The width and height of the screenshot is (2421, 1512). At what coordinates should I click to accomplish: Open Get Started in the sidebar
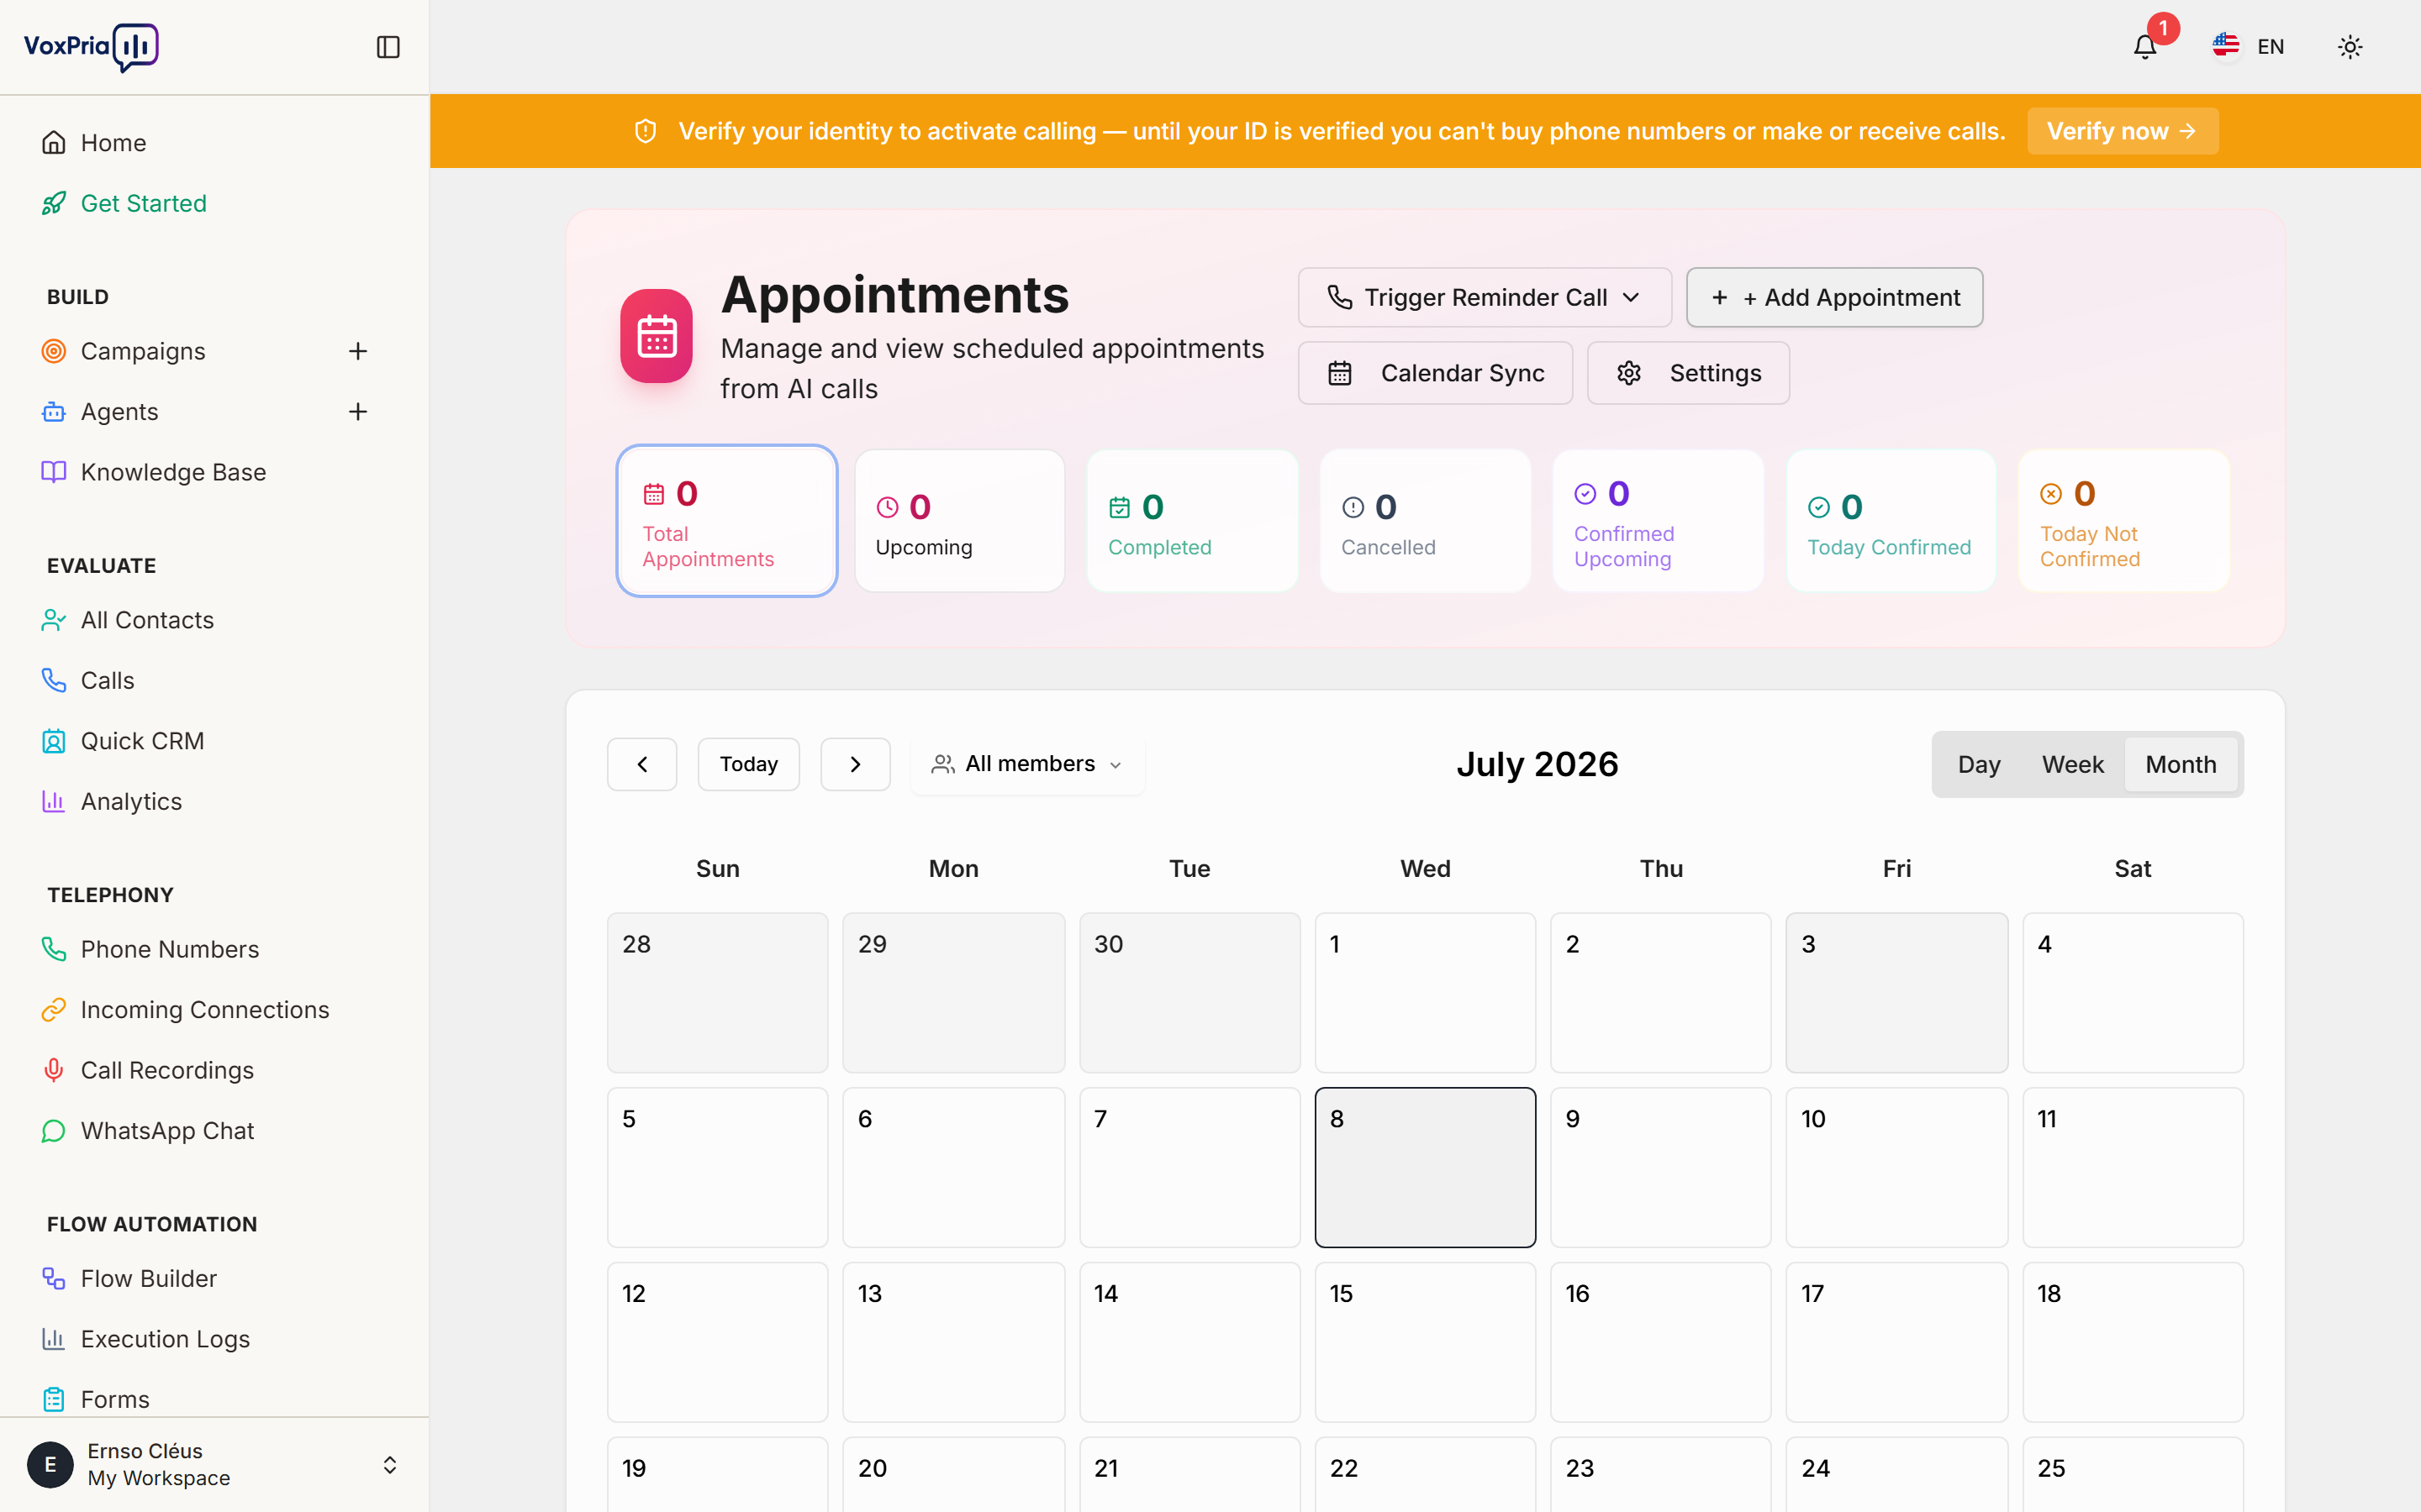213,203
